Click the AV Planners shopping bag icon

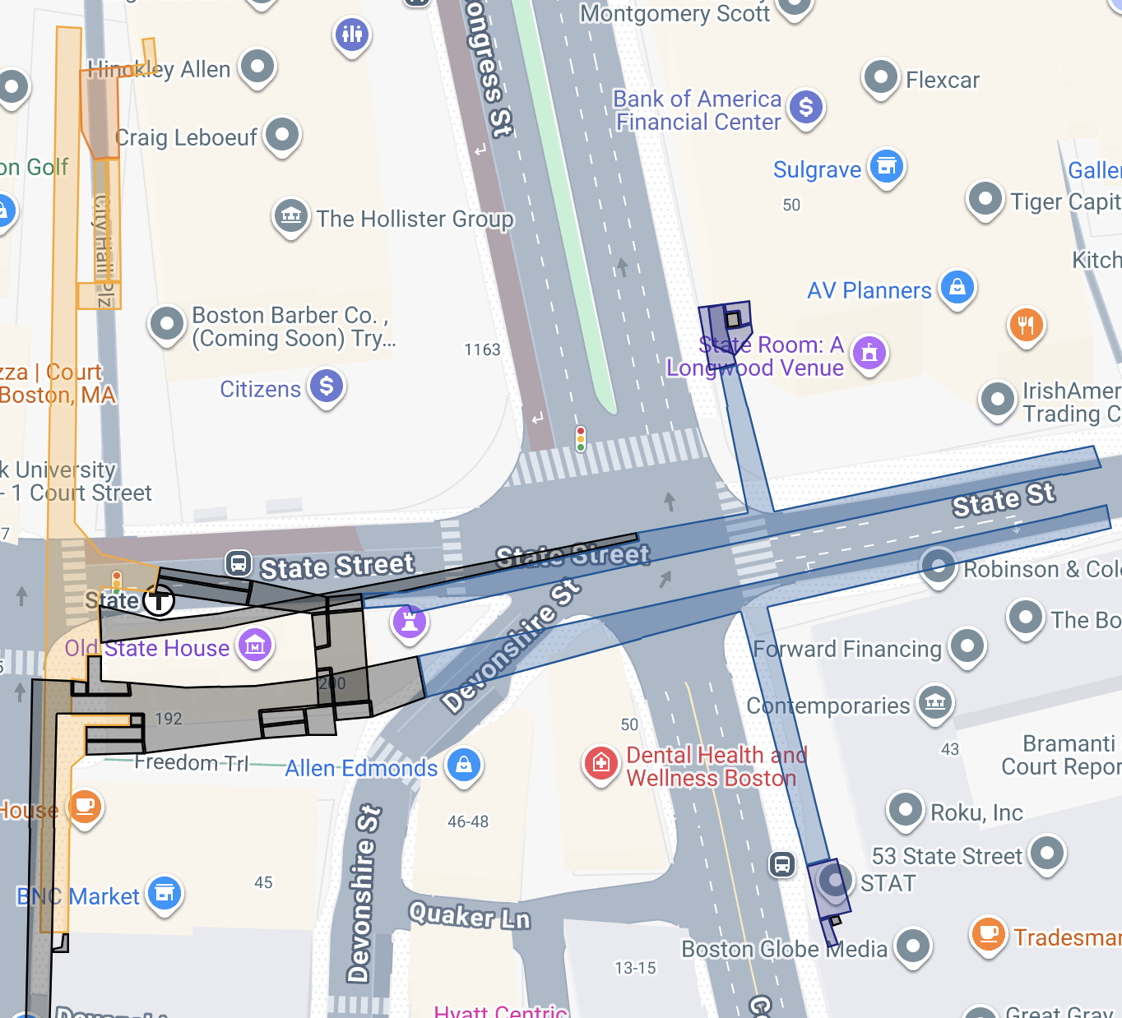pyautogui.click(x=957, y=288)
